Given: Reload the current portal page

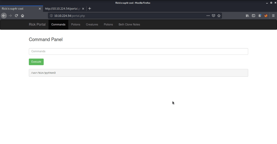Looking at the screenshot, I should pyautogui.click(x=17, y=16).
